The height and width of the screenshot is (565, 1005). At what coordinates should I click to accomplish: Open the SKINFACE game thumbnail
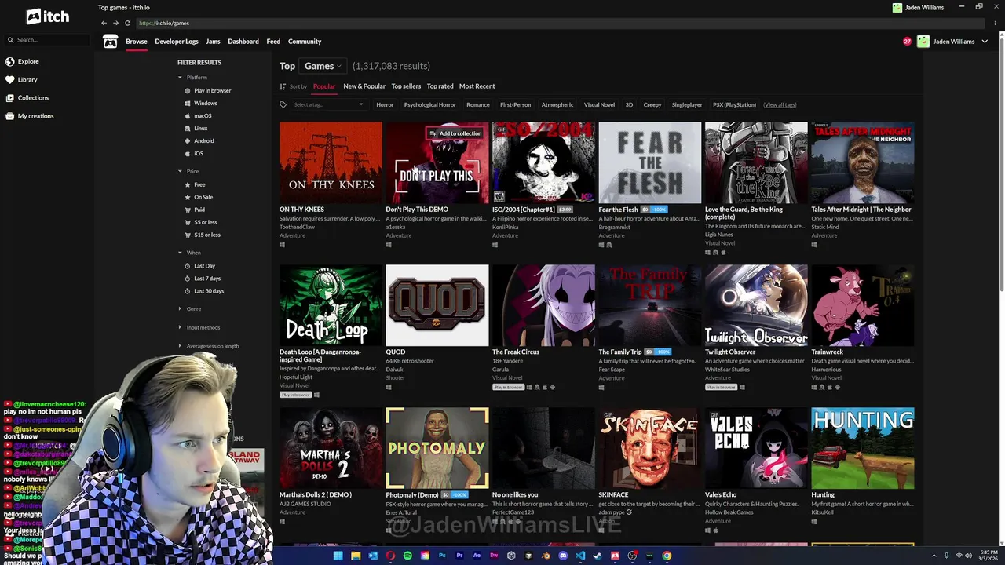click(x=650, y=448)
